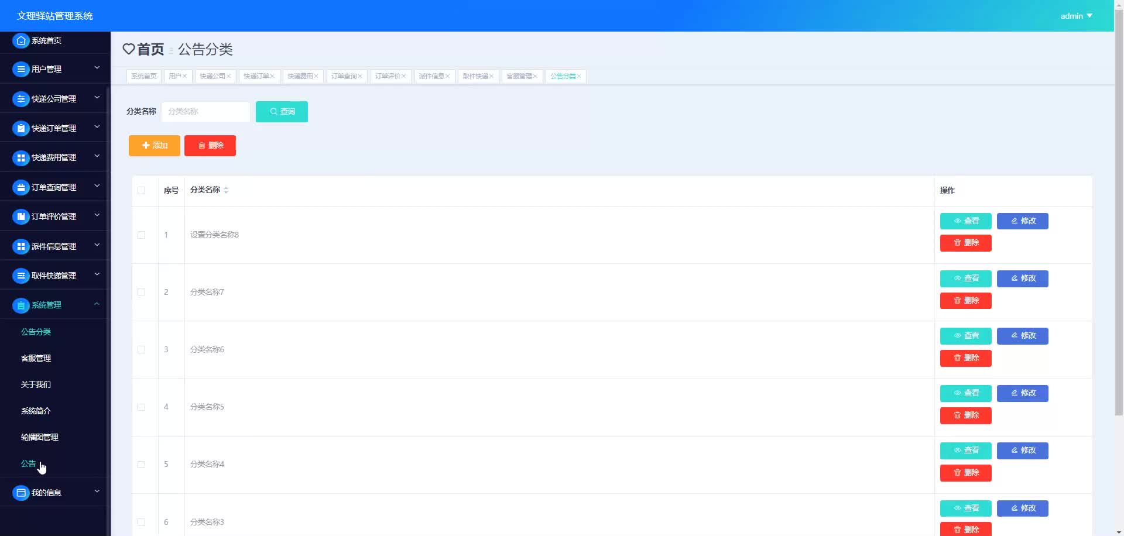This screenshot has height=536, width=1124.
Task: Sort by 分类名称 using column sort arrows
Action: coord(226,190)
